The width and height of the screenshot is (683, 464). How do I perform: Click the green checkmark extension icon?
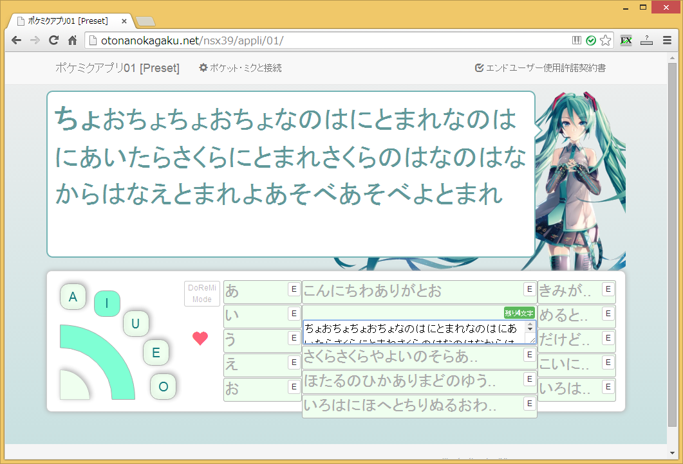click(591, 40)
